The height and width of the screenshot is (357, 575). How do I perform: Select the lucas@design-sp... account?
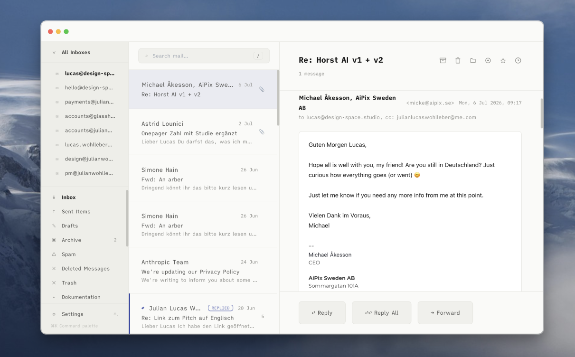[x=85, y=74]
